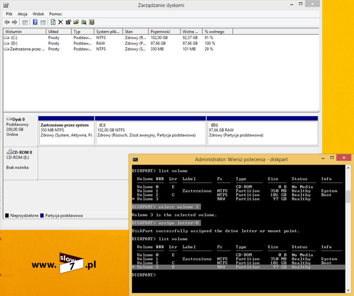Screen dimensions: 354x296
Task: Click the last empty DISKPART> prompt line
Action: [144, 275]
